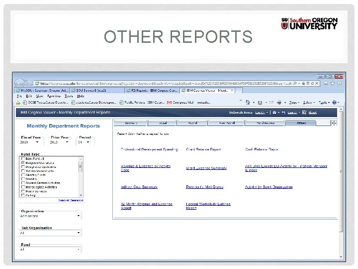Screen dimensions: 358x269
Task: Click the read mail icon in command bar
Action: (271, 103)
